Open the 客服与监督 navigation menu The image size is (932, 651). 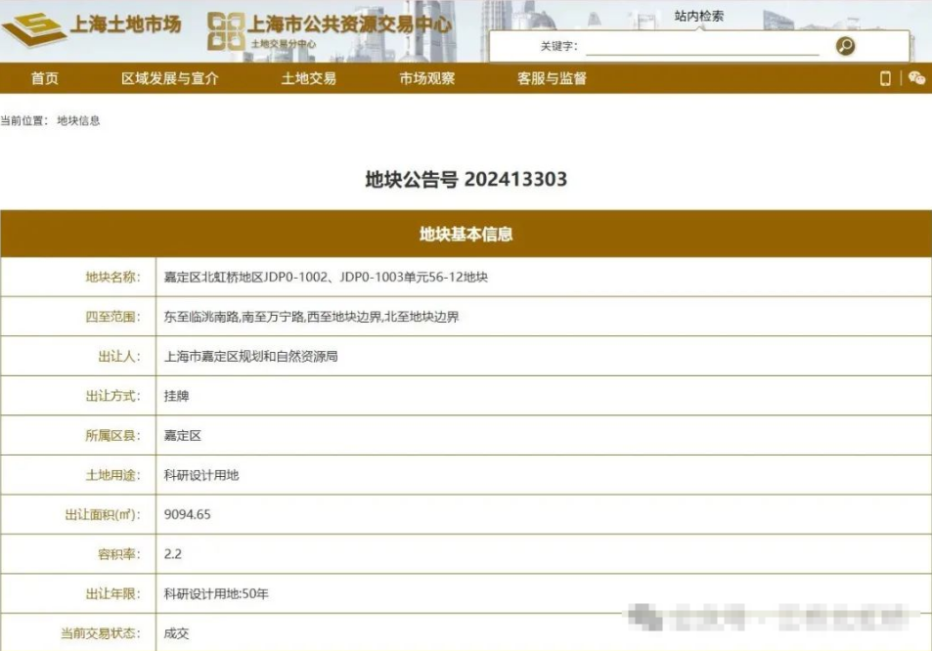pyautogui.click(x=552, y=78)
